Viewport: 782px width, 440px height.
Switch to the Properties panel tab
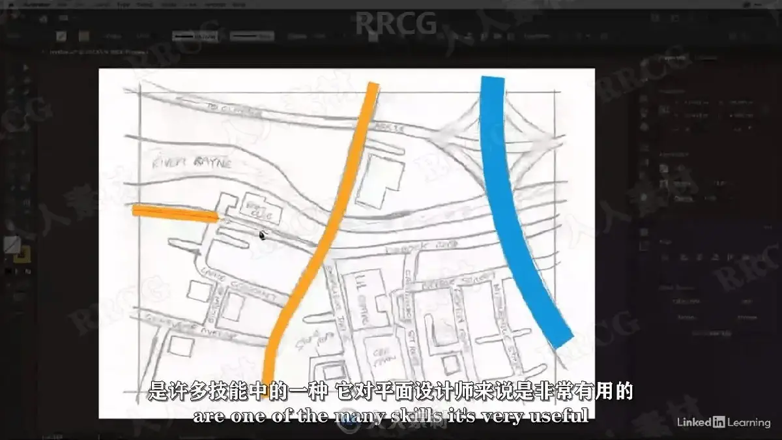click(671, 57)
